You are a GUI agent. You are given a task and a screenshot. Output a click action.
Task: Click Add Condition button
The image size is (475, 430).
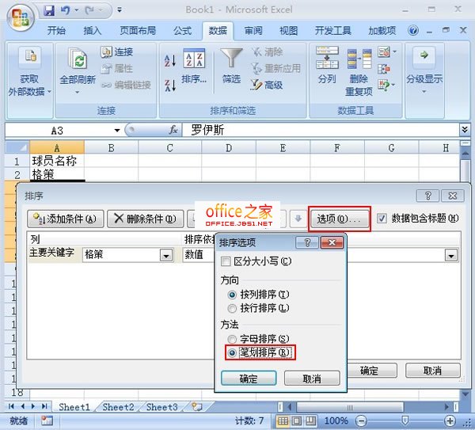(66, 219)
